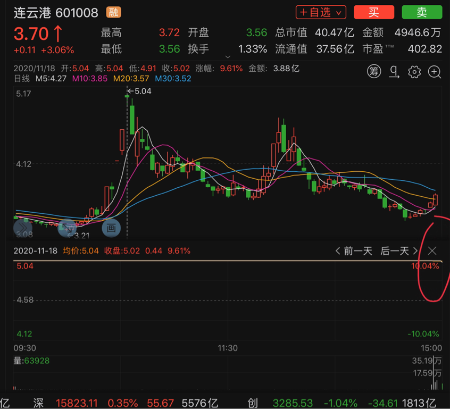
Task: Click the diagonal arrows fullscreen chart icon
Action: coord(68,228)
